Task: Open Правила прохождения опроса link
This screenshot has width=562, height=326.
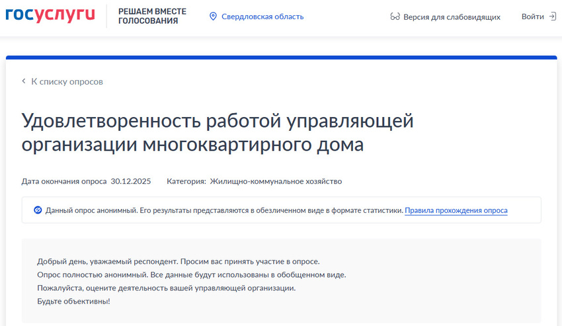Action: click(456, 210)
